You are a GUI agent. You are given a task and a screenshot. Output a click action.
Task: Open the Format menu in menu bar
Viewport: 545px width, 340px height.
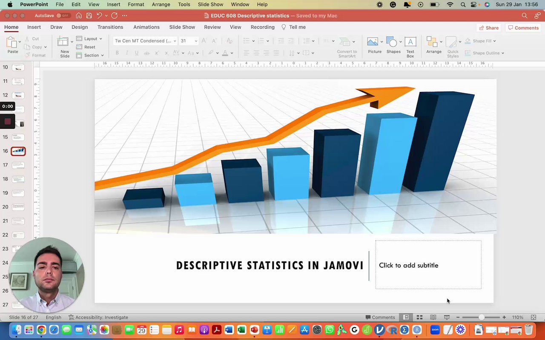point(136,4)
